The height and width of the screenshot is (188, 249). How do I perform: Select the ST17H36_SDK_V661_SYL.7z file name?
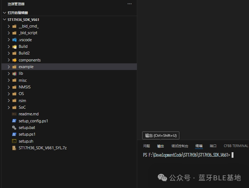43,148
